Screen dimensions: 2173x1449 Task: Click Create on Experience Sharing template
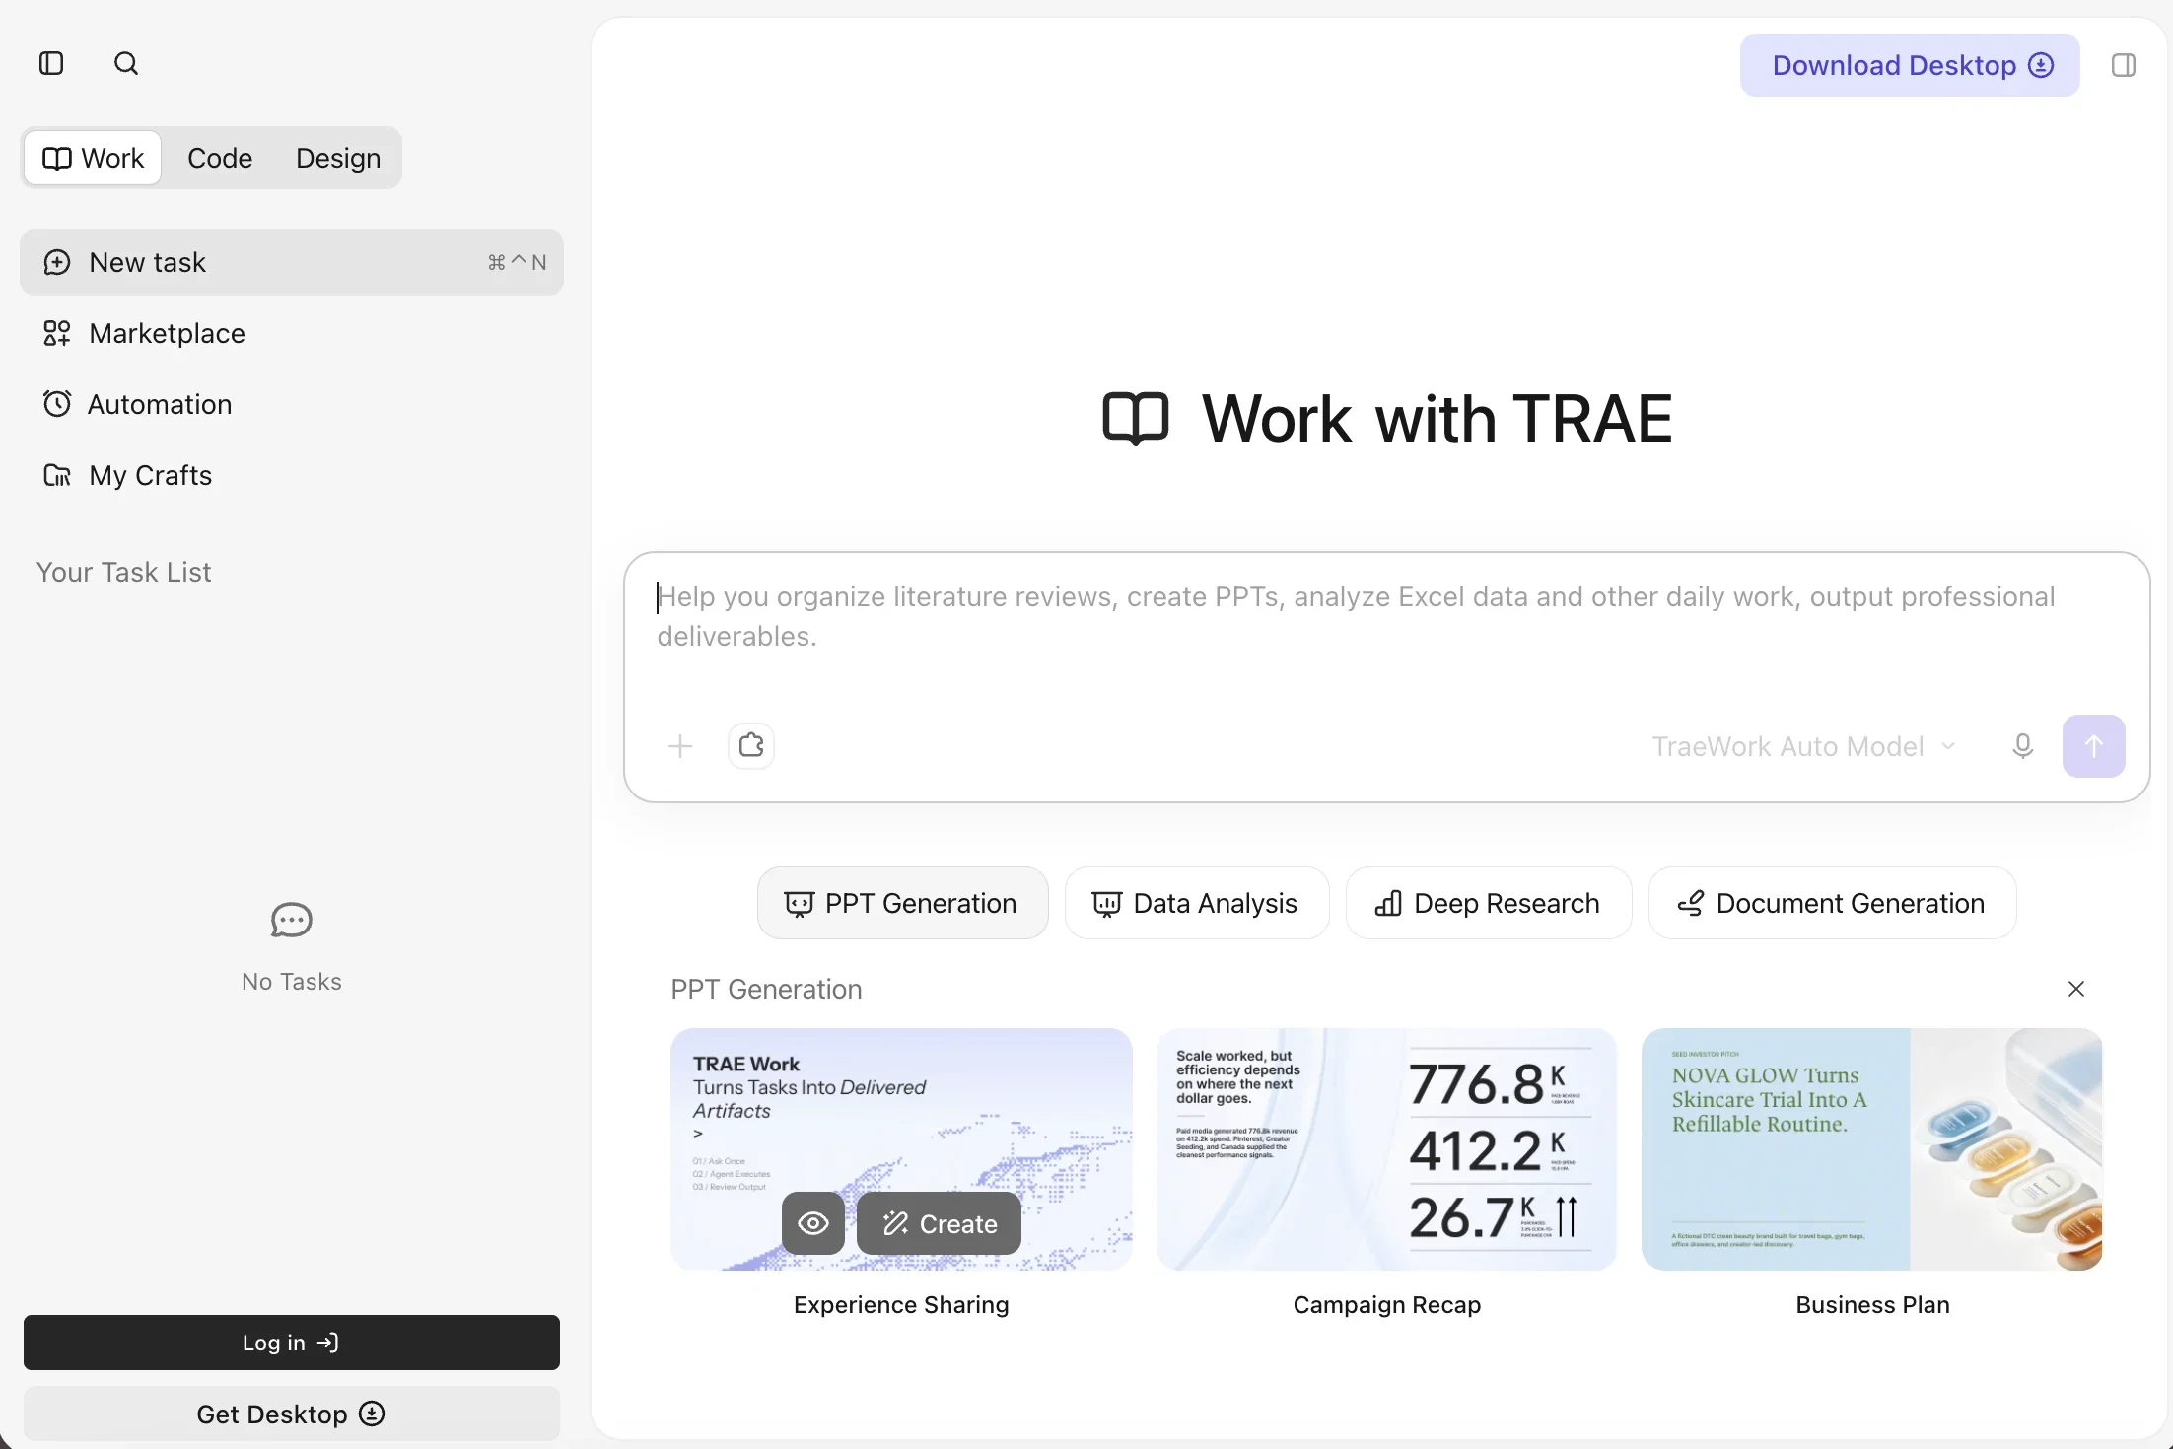pos(939,1223)
